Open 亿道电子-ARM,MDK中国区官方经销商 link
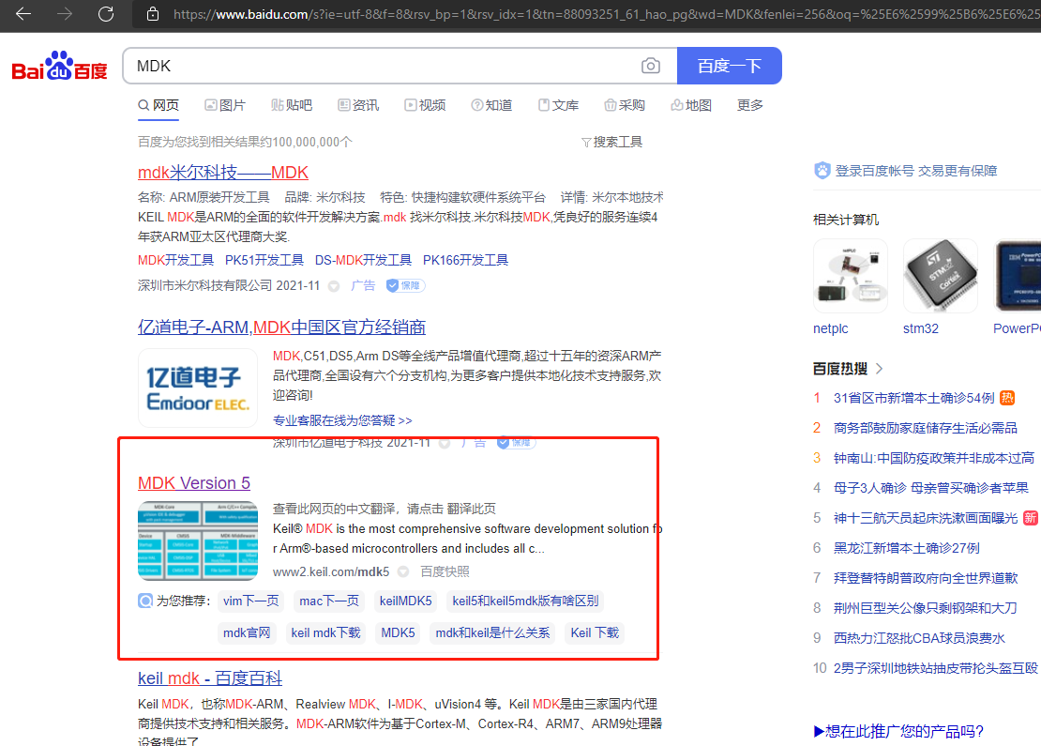The height and width of the screenshot is (746, 1041). (281, 327)
